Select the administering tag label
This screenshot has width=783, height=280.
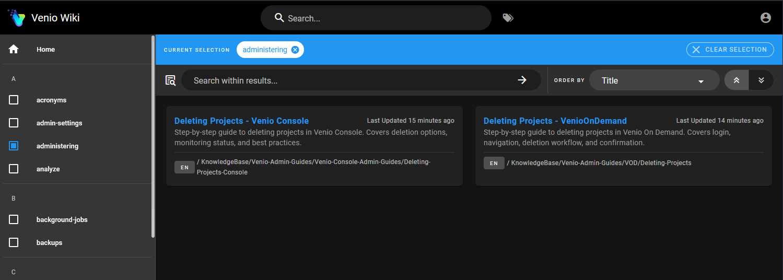57,146
